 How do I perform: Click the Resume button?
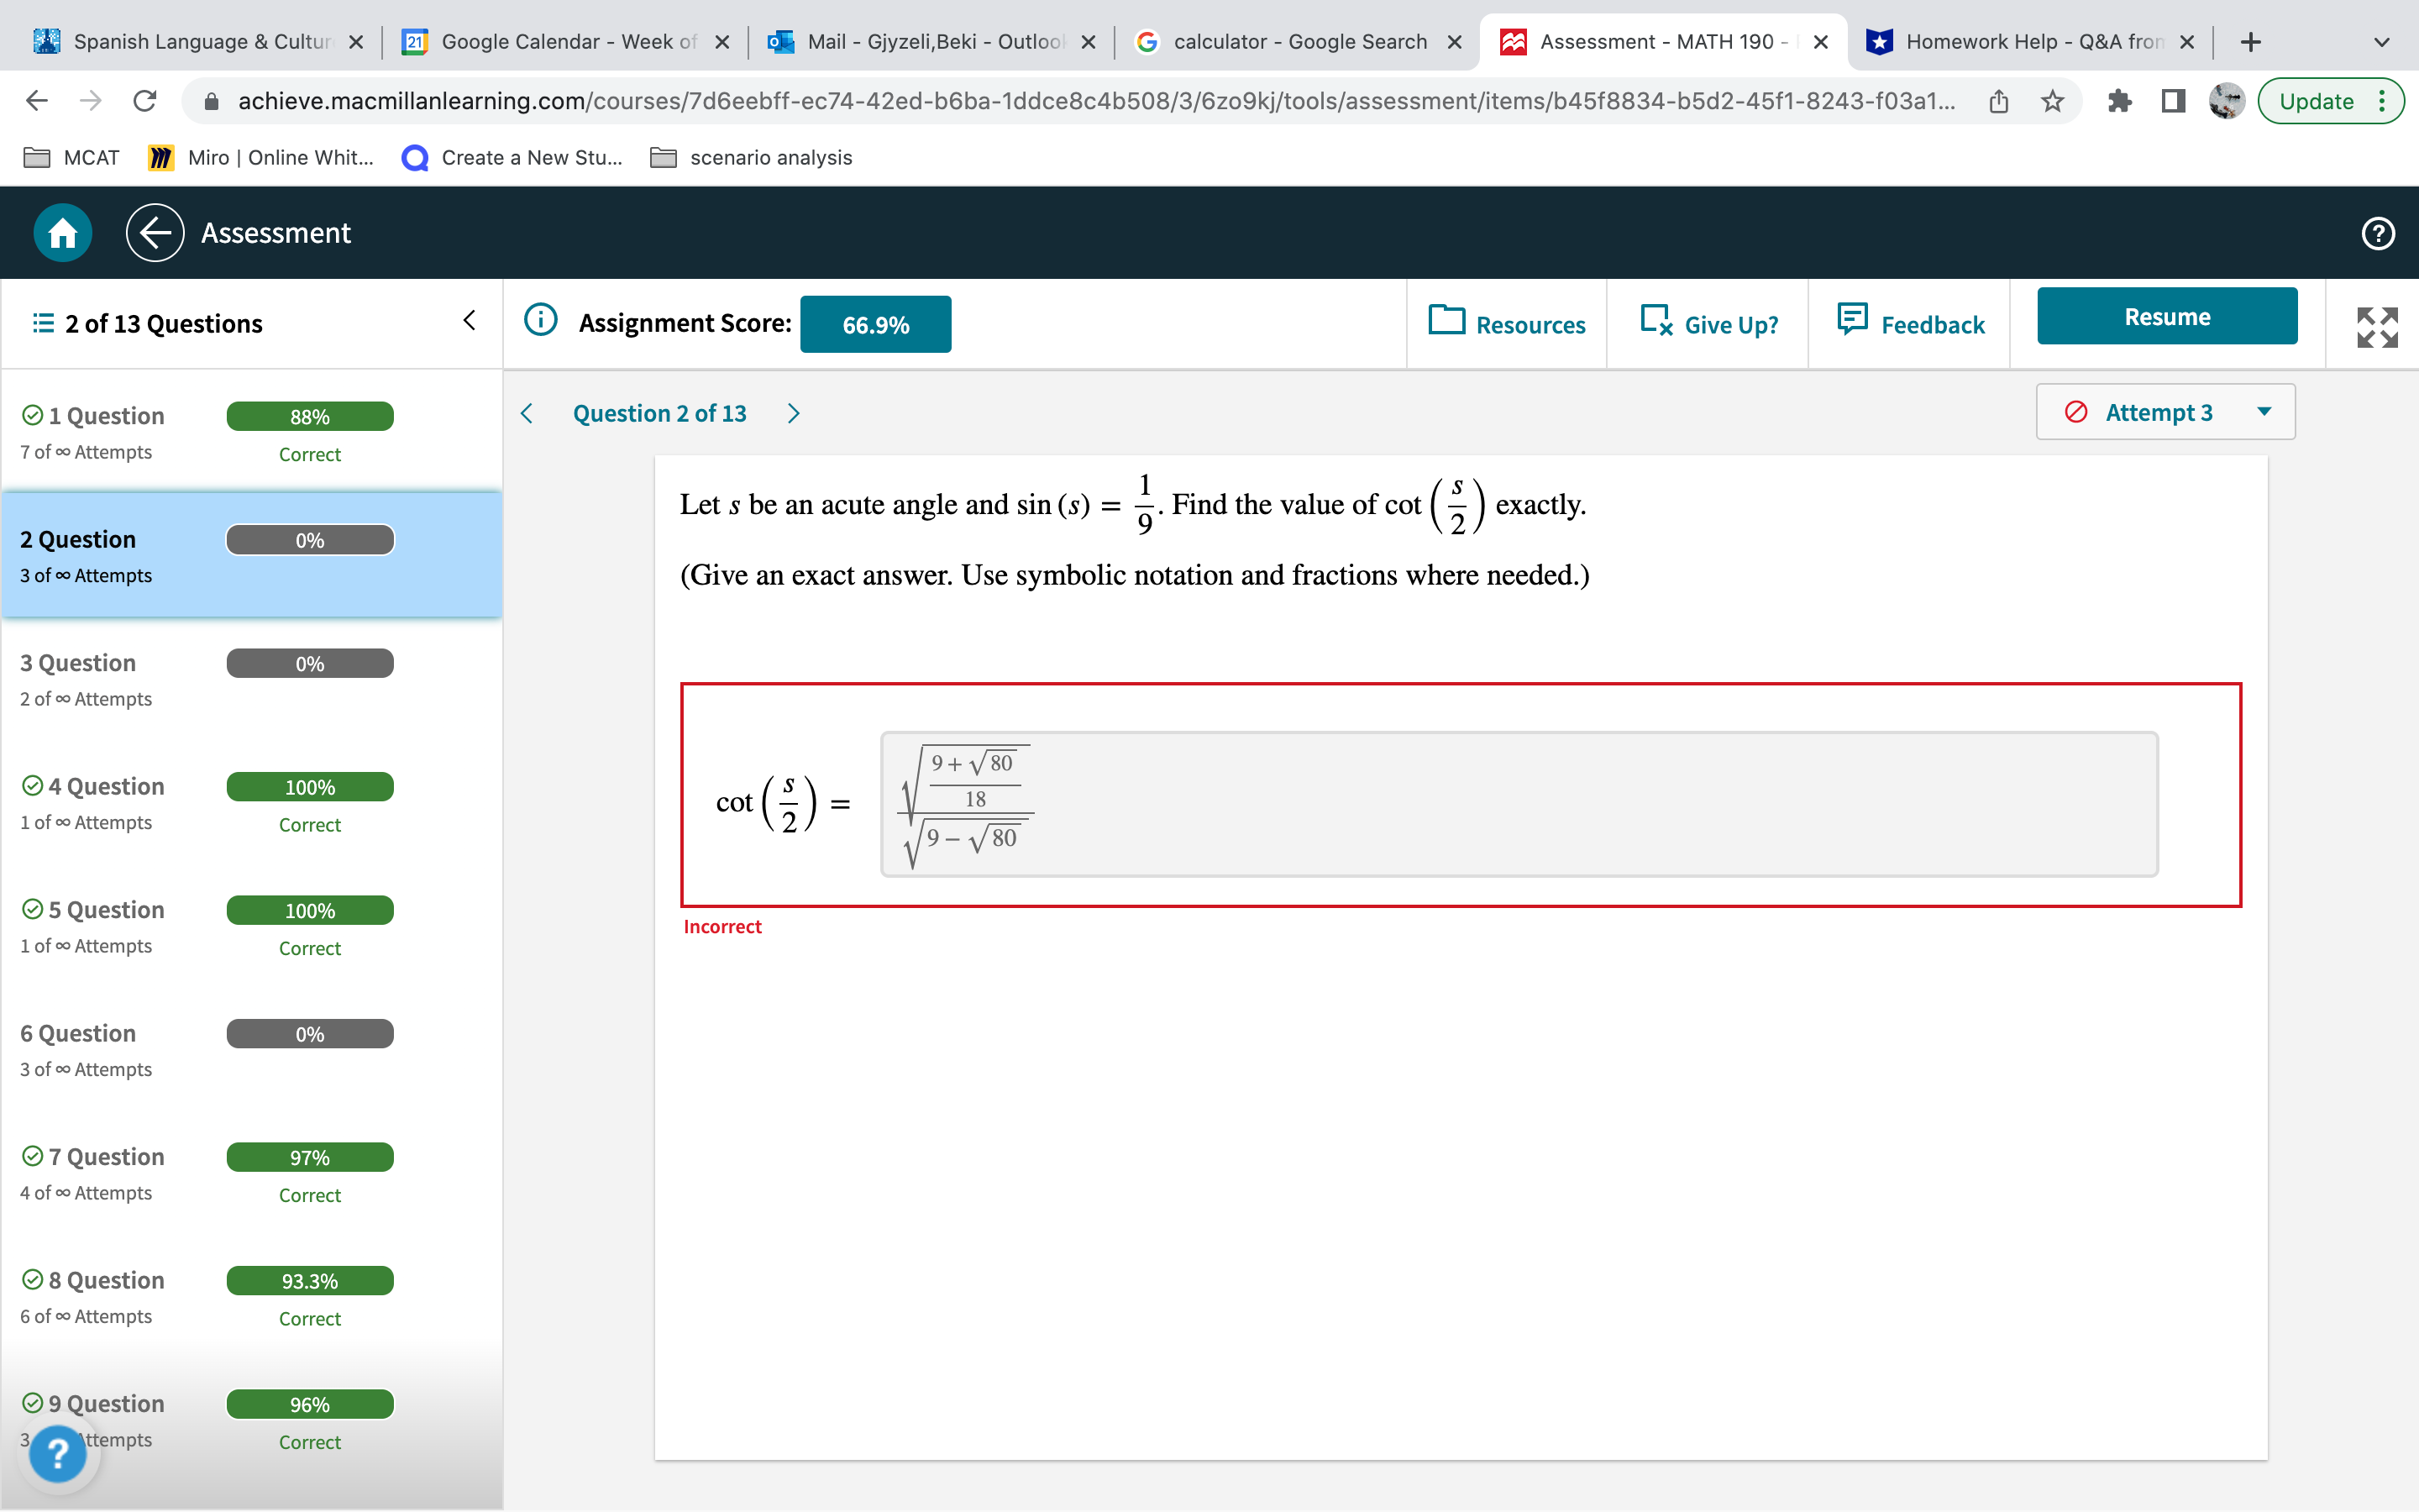(2166, 316)
